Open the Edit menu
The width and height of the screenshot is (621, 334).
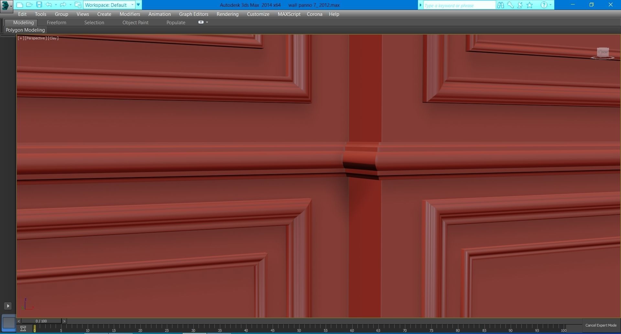tap(22, 14)
